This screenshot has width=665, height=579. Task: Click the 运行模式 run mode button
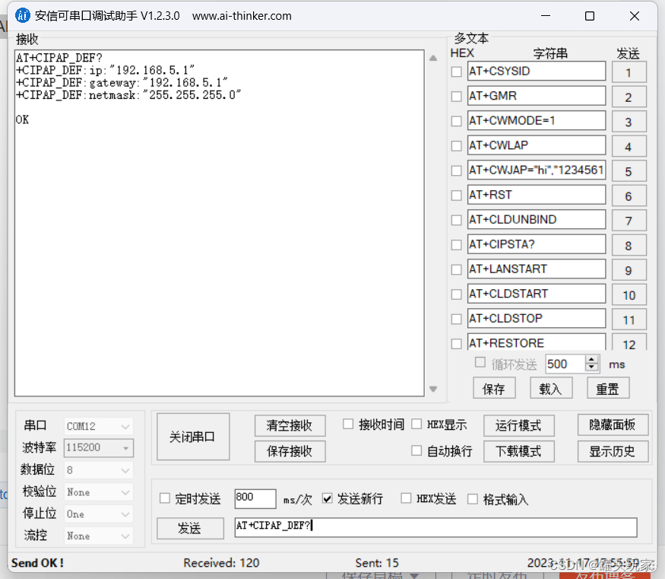click(x=519, y=425)
